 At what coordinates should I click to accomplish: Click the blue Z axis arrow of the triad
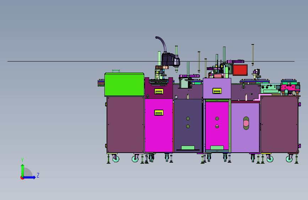(x=29, y=177)
